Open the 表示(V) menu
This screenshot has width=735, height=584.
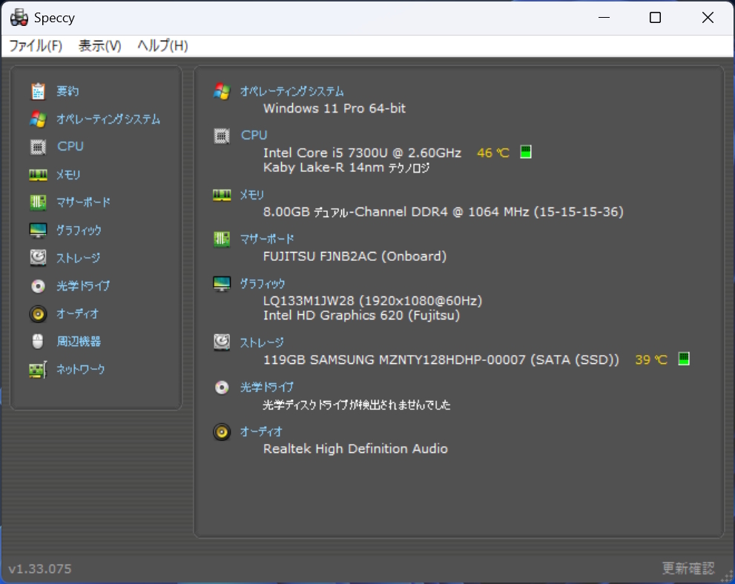(x=100, y=46)
